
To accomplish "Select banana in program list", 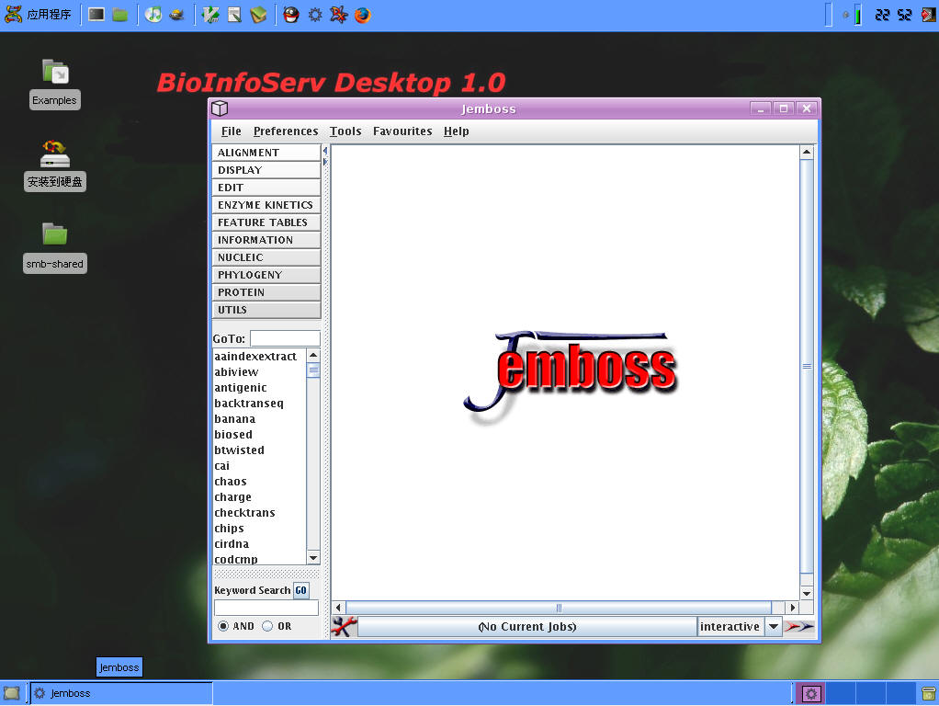I will [235, 418].
